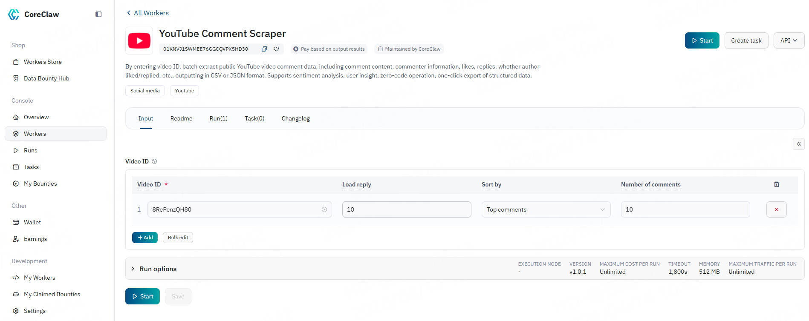Remove row 1 with the red X
This screenshot has height=321, width=809.
[776, 209]
